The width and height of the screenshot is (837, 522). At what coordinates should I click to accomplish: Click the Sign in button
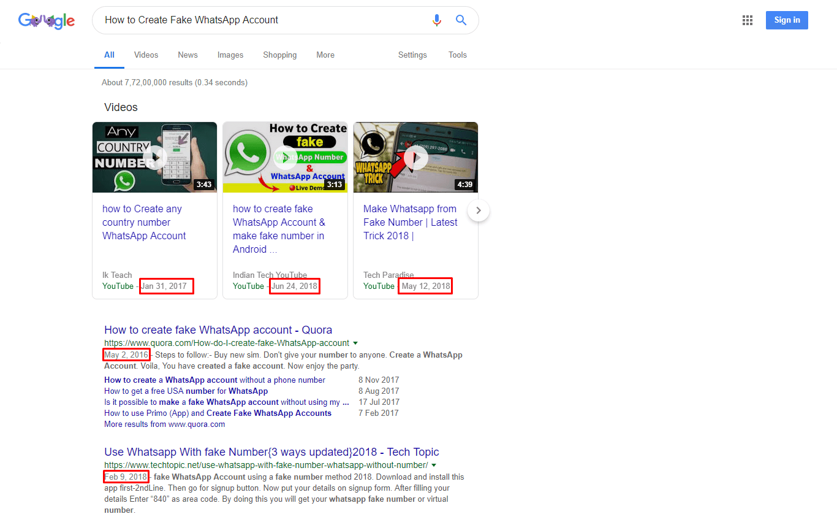click(x=787, y=20)
